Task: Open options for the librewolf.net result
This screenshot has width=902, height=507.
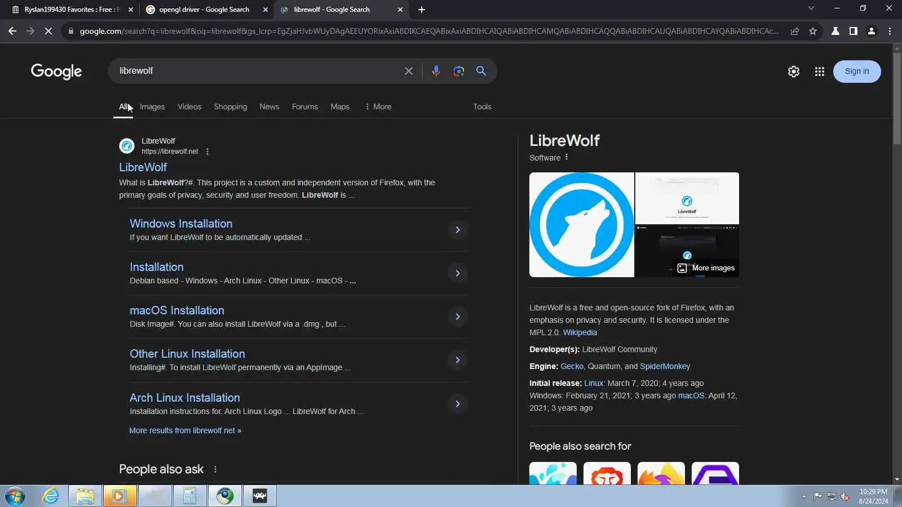Action: click(x=207, y=152)
